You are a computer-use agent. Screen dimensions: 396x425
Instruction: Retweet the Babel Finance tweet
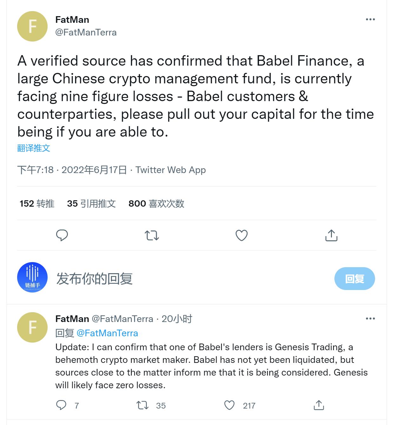pyautogui.click(x=152, y=235)
